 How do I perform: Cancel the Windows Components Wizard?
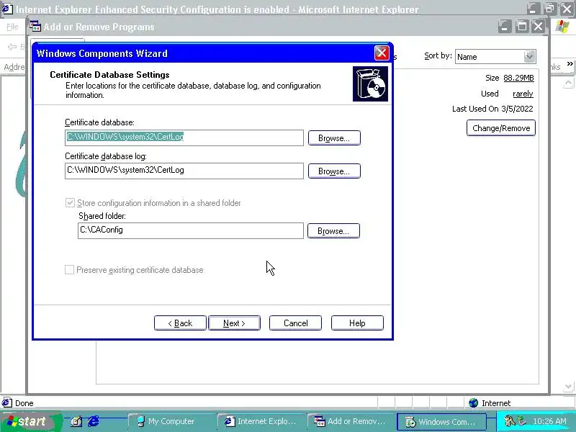coord(295,323)
